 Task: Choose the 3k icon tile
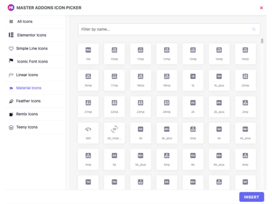(140, 133)
